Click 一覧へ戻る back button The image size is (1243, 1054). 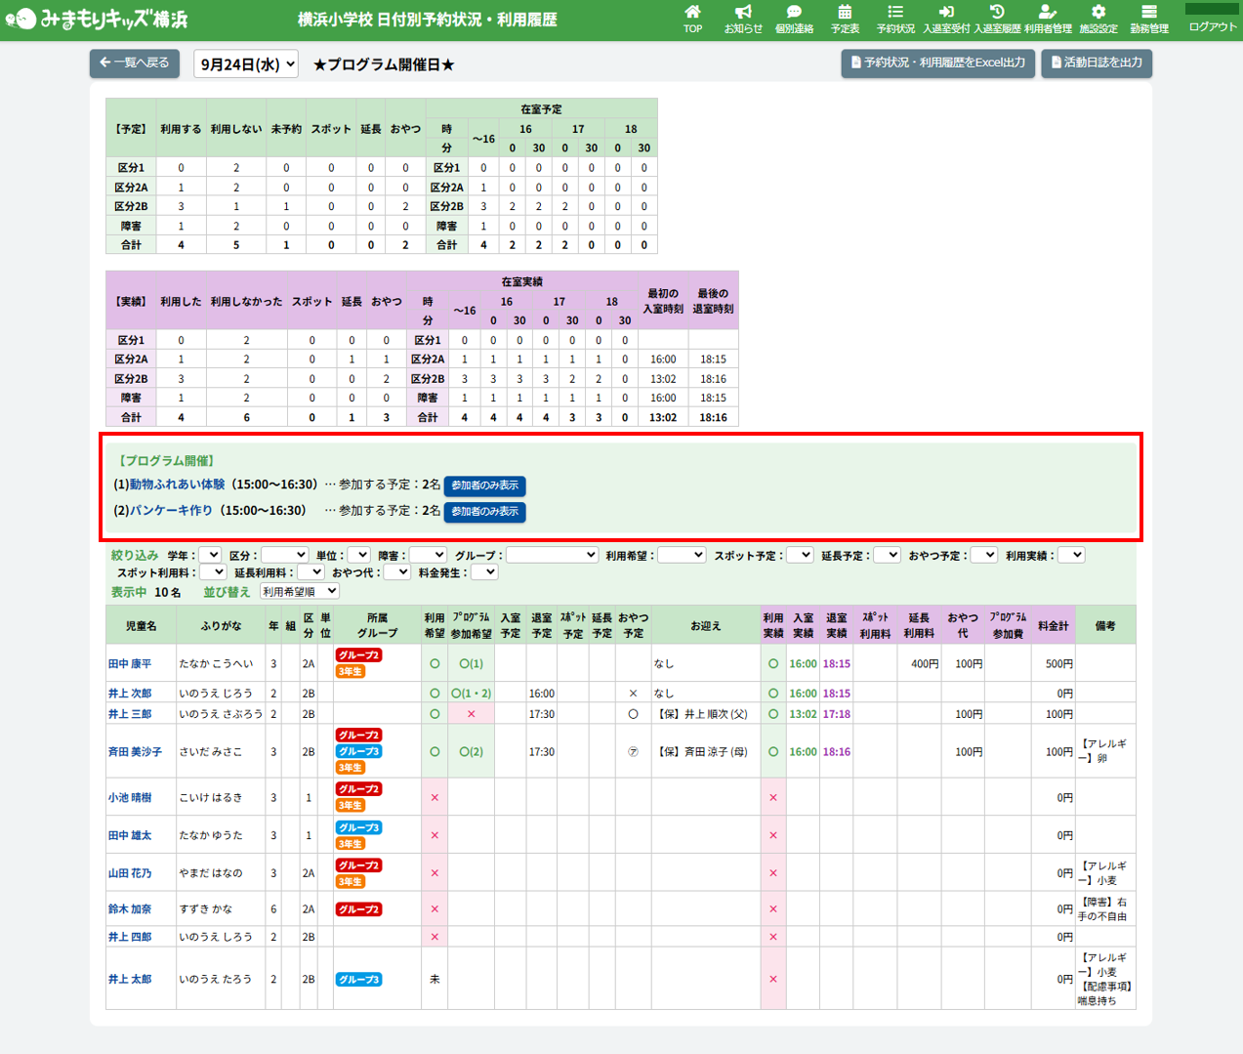(135, 63)
